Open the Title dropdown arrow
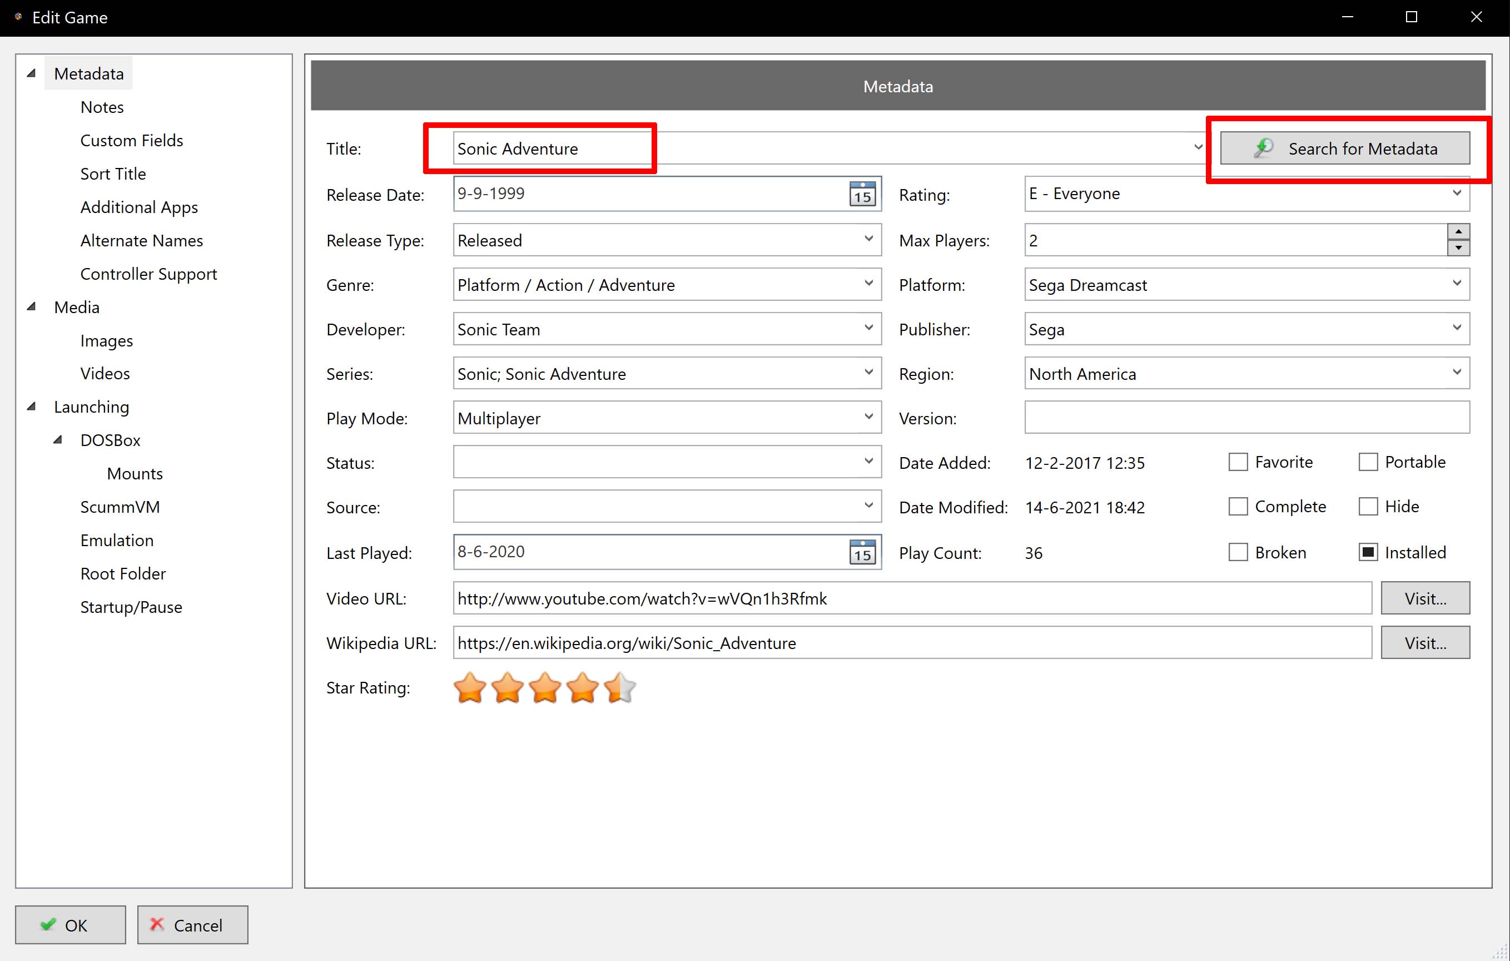Screen dimensions: 1510x961 point(1198,147)
